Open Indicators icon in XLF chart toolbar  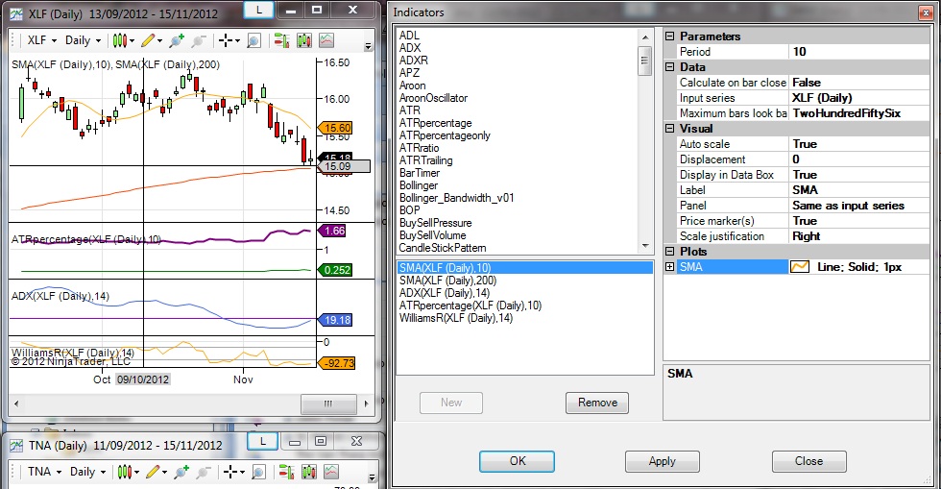(x=326, y=40)
